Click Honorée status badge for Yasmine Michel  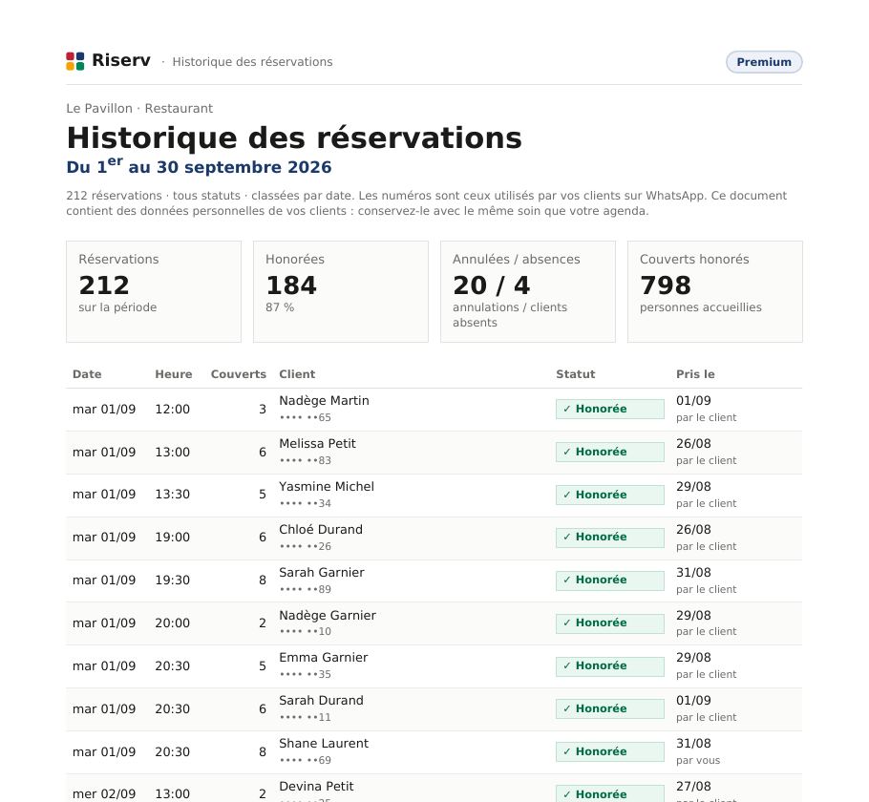(609, 495)
